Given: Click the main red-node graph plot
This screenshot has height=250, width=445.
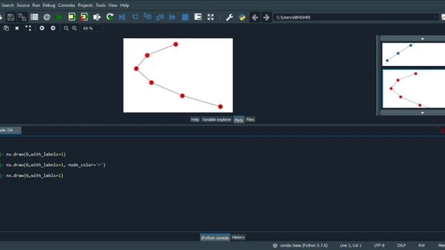Looking at the screenshot, I should pos(178,76).
